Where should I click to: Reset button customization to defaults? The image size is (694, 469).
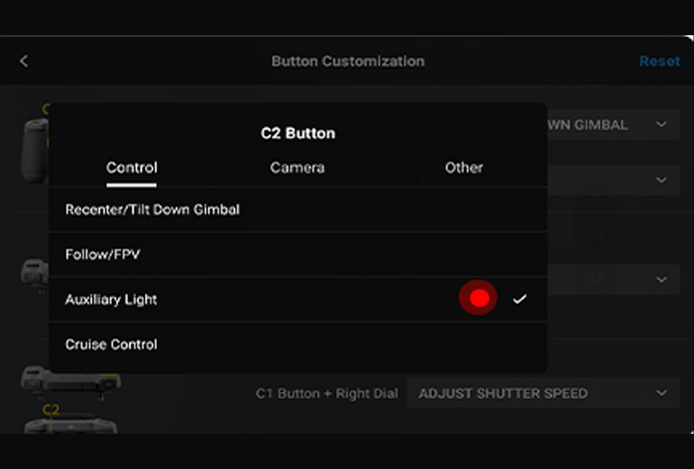659,61
